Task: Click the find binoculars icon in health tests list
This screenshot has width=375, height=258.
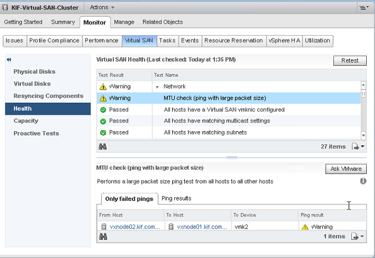Action: pyautogui.click(x=102, y=147)
